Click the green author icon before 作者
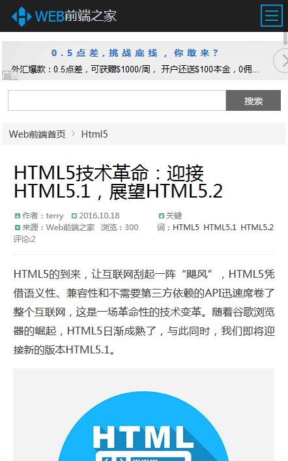 (18, 216)
